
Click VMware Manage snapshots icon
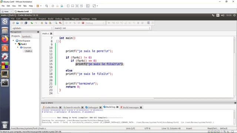tap(62, 6)
